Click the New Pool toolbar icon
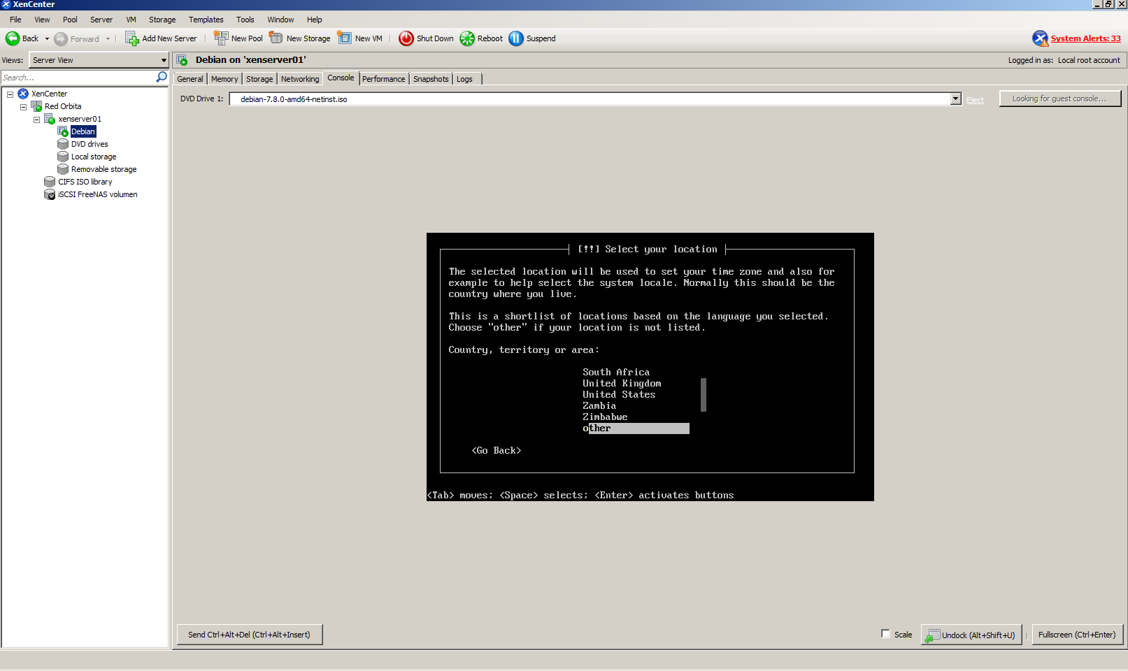Viewport: 1128px width, 671px height. click(221, 38)
